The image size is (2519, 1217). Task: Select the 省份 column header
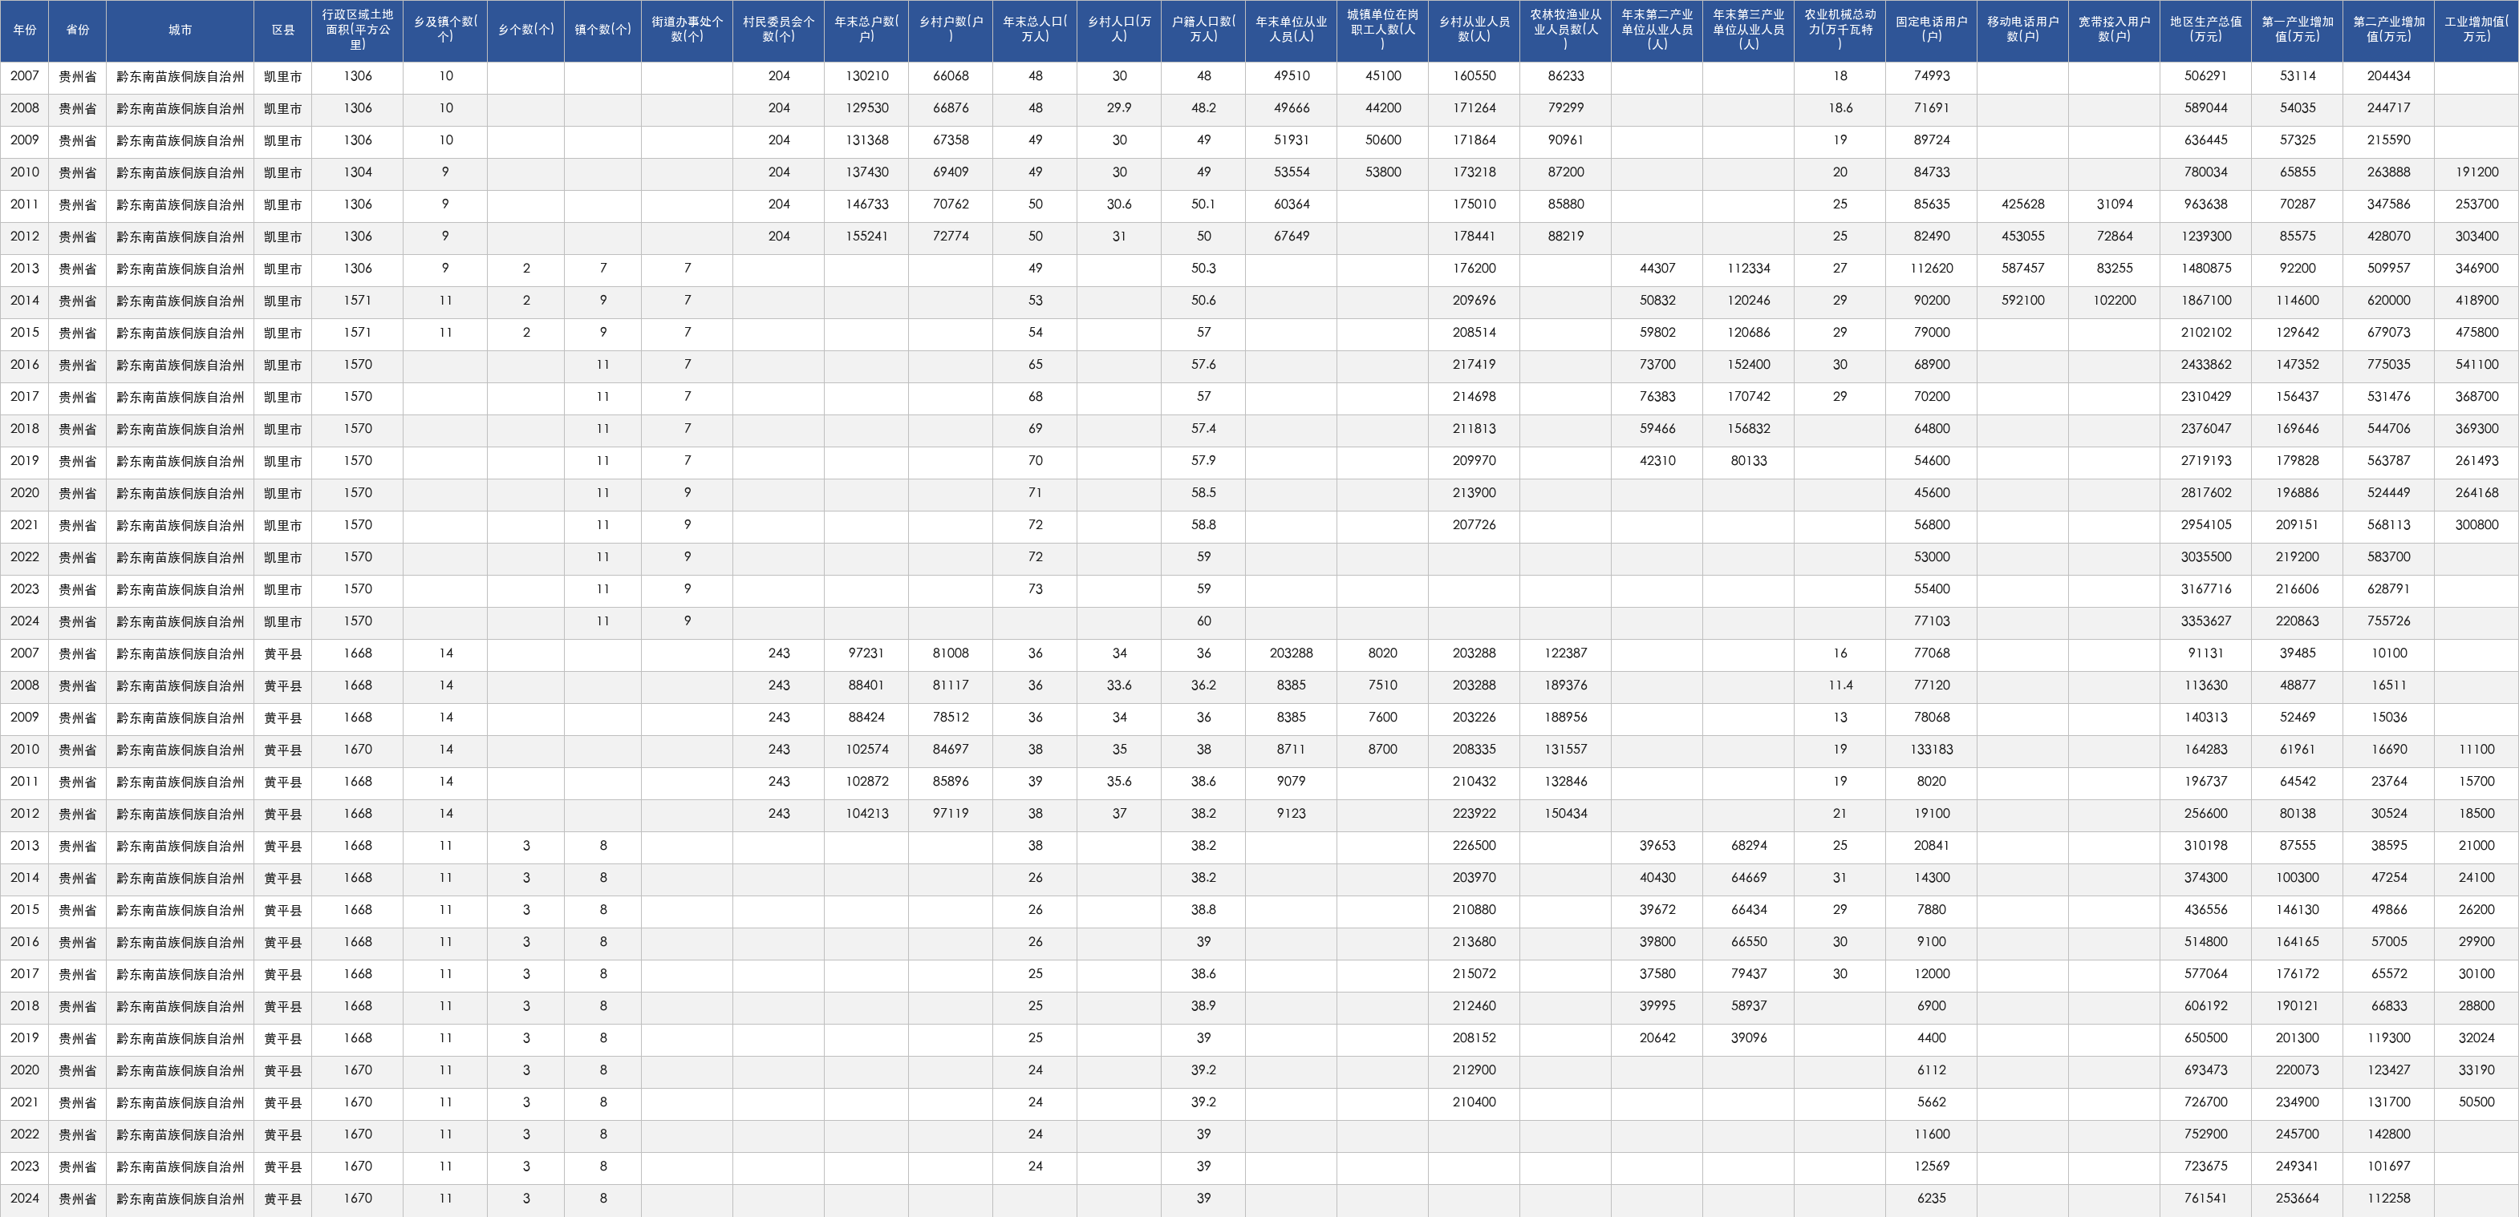(77, 30)
